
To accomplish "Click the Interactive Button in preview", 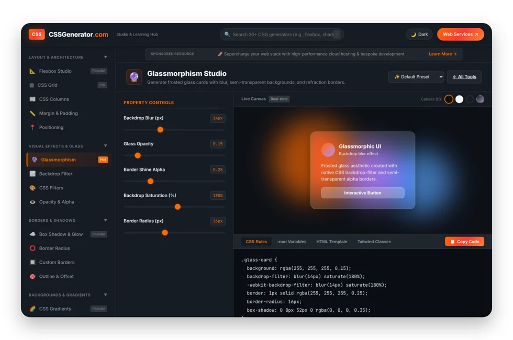I will (362, 193).
